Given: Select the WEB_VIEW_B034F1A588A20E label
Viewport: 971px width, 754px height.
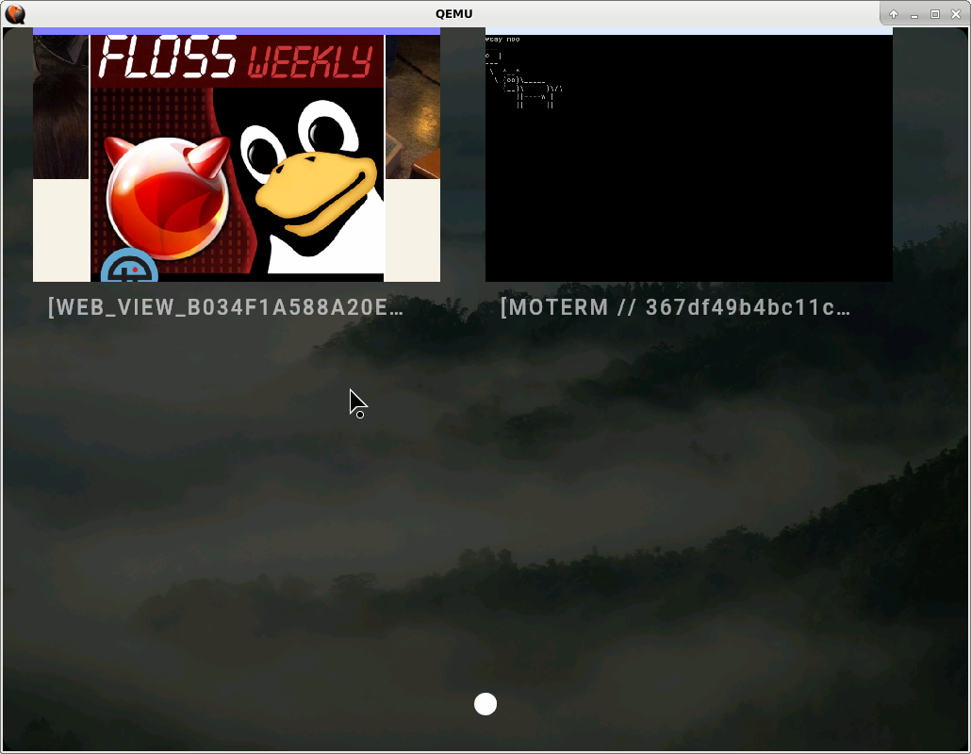Looking at the screenshot, I should 226,307.
